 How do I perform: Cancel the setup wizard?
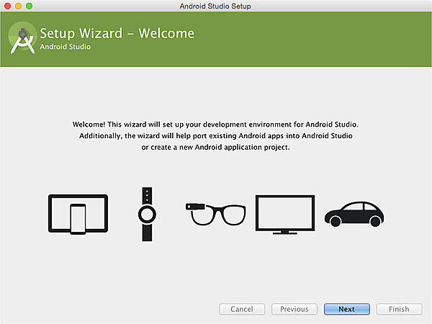click(241, 309)
